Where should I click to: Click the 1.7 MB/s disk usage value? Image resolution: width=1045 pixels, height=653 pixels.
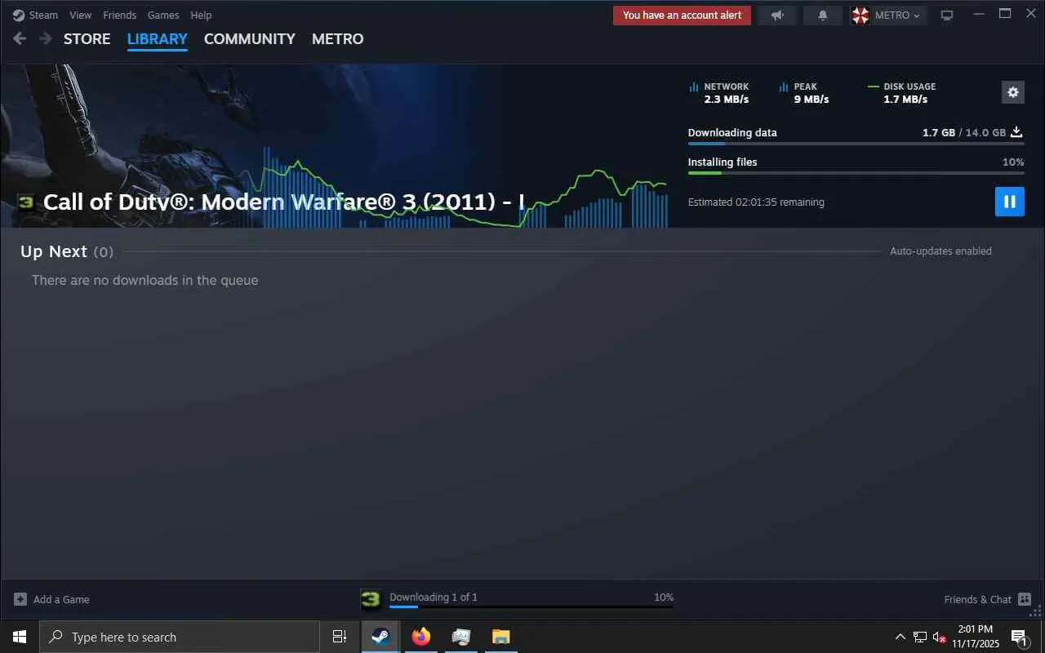coord(905,100)
